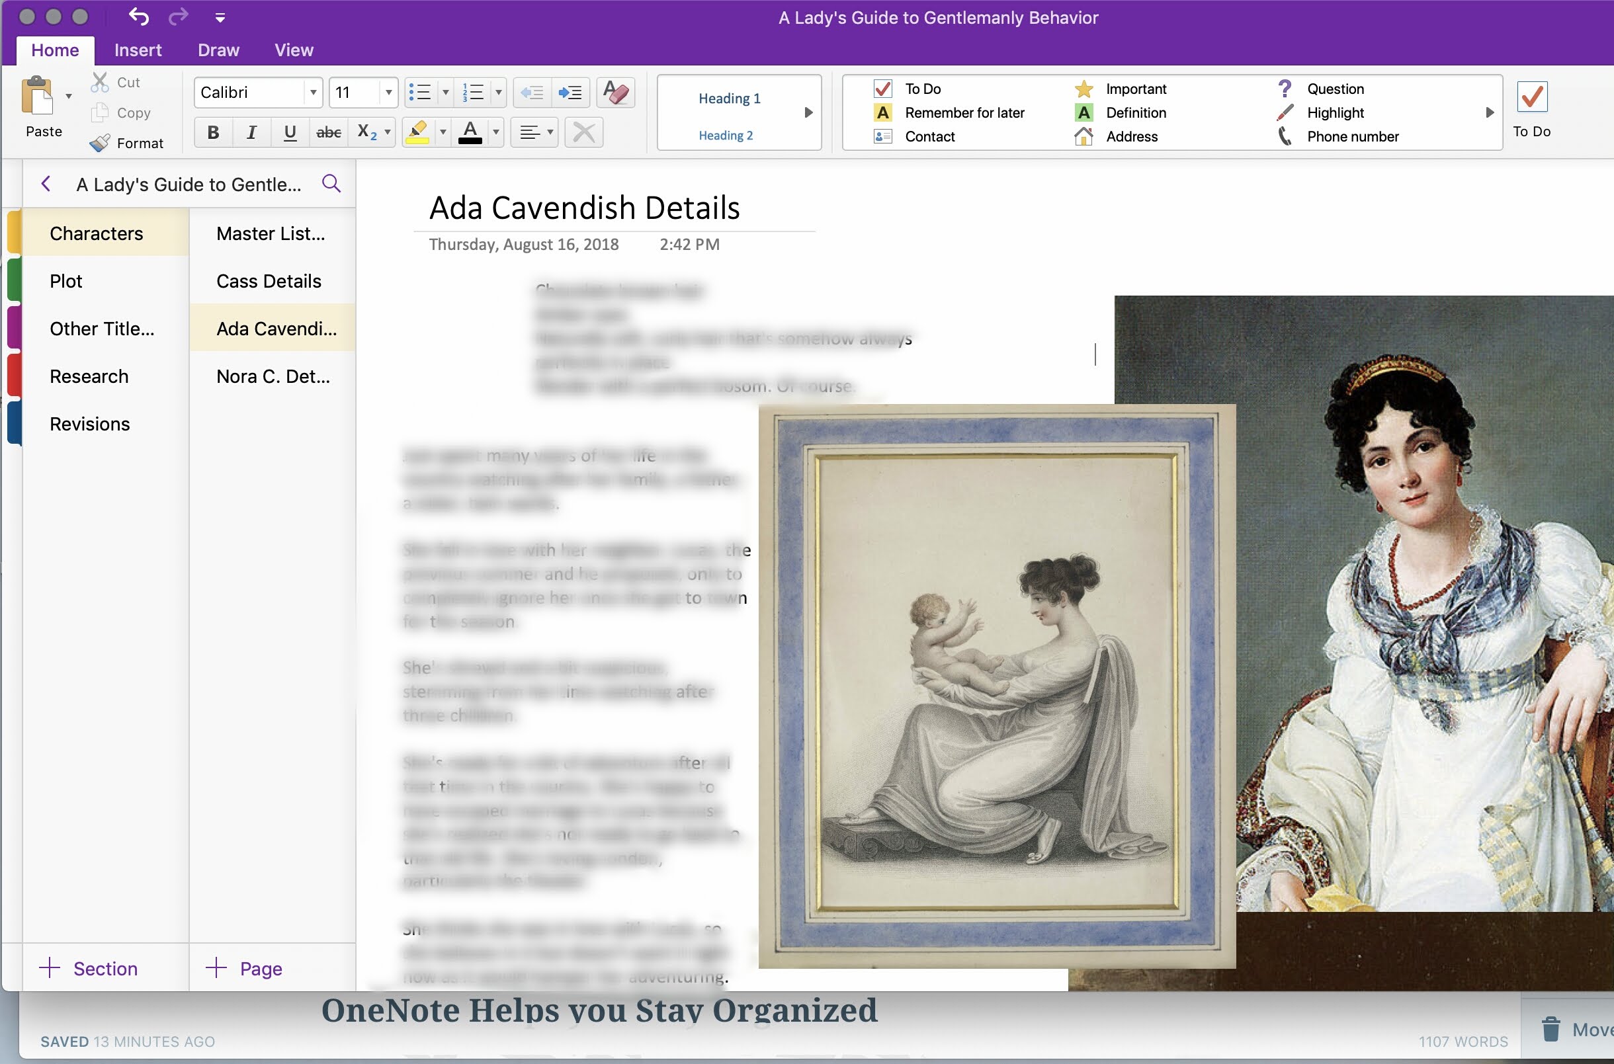Viewport: 1614px width, 1064px height.
Task: Toggle bold formatting
Action: [212, 132]
